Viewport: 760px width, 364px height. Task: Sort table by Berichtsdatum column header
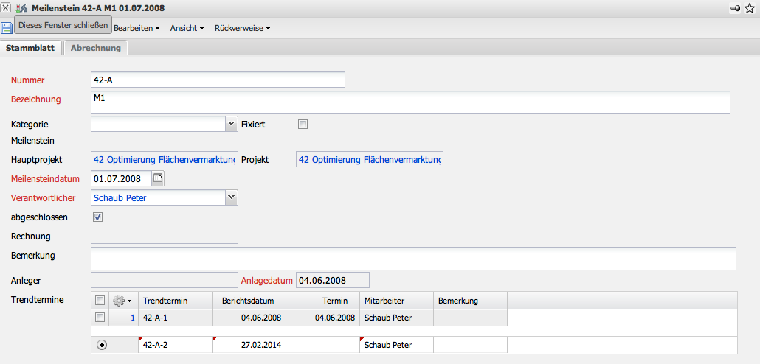[248, 301]
